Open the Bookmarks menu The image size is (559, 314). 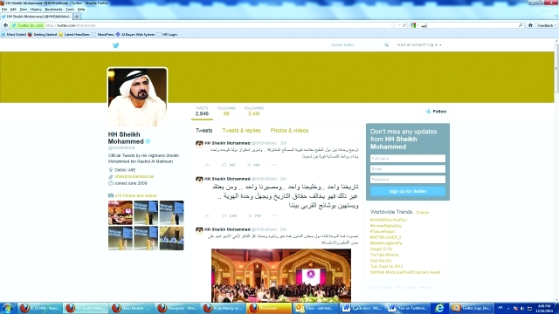[53, 10]
